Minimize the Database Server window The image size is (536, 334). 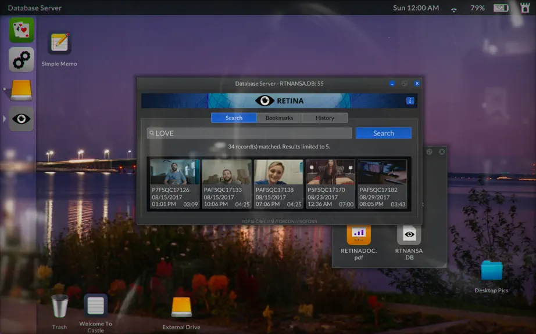point(392,83)
